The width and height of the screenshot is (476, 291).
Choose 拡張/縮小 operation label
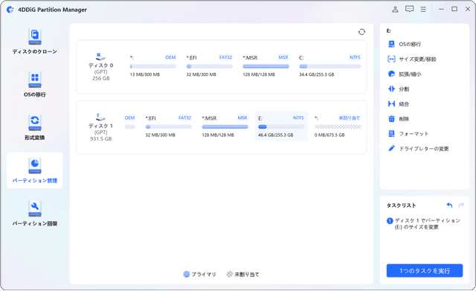pyautogui.click(x=410, y=74)
